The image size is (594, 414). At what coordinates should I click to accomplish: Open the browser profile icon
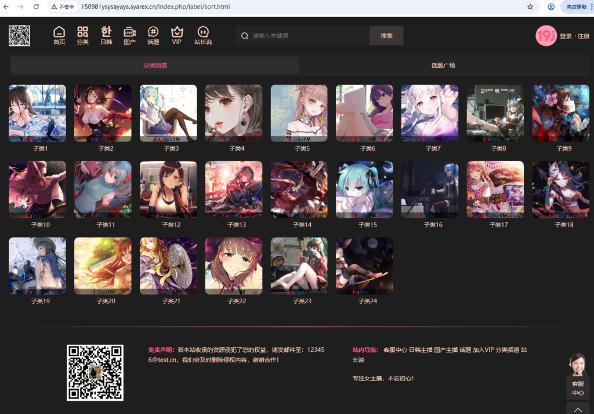pos(551,6)
